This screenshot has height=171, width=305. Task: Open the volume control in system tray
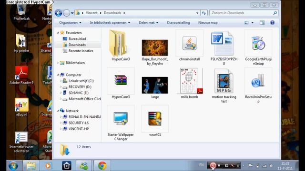(271, 166)
